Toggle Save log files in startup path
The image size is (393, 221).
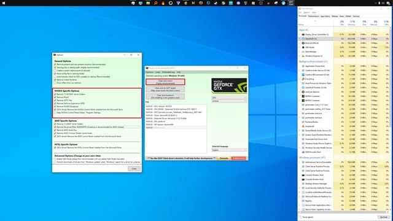coord(55,68)
